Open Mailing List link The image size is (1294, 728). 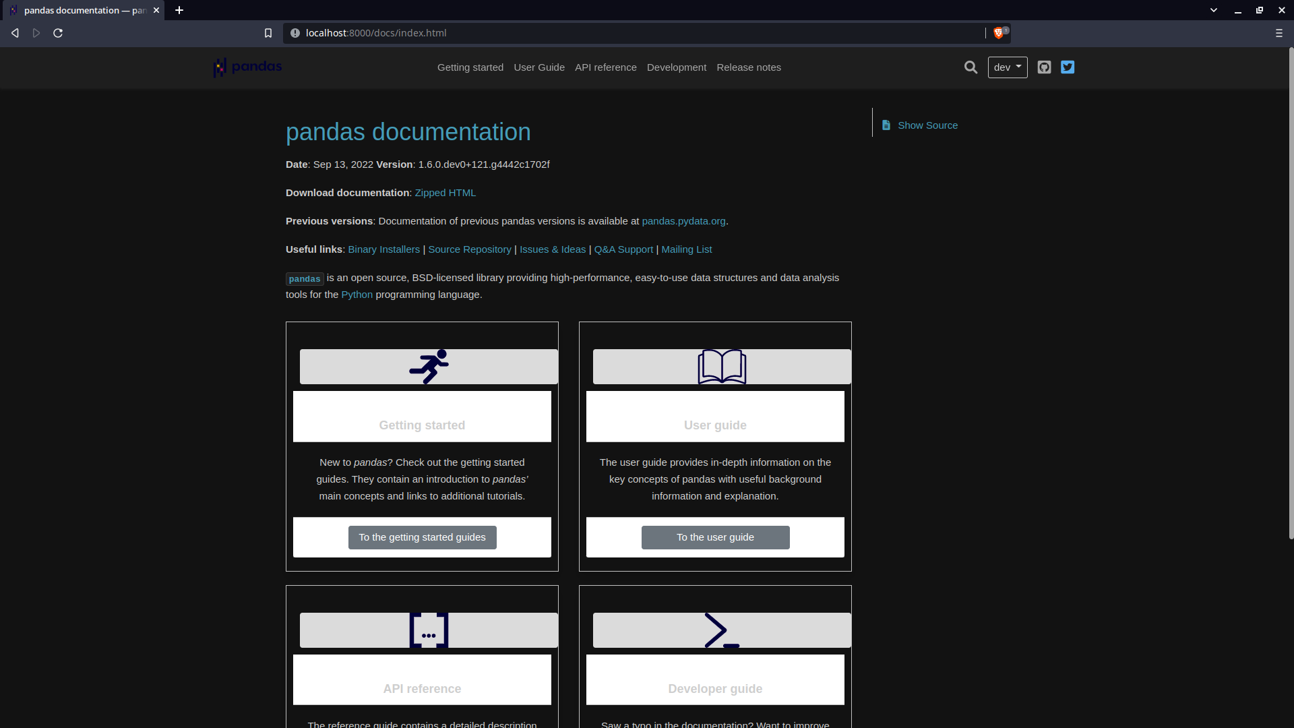point(686,249)
